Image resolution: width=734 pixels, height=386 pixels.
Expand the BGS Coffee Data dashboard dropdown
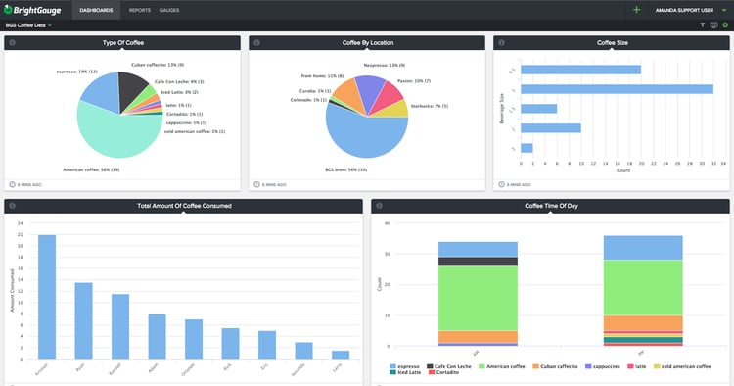pos(28,25)
